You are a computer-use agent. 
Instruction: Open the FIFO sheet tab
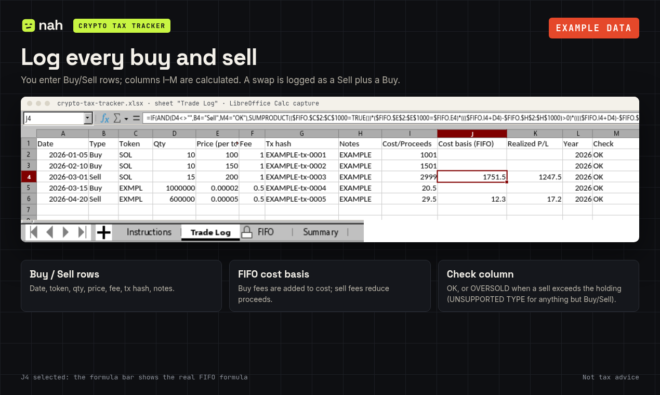[266, 232]
